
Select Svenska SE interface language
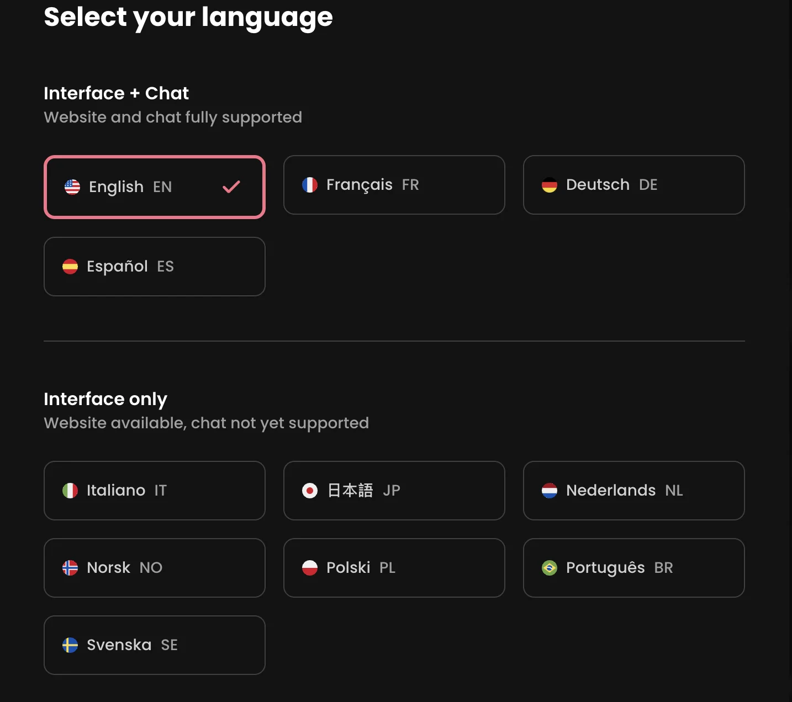[x=155, y=645]
